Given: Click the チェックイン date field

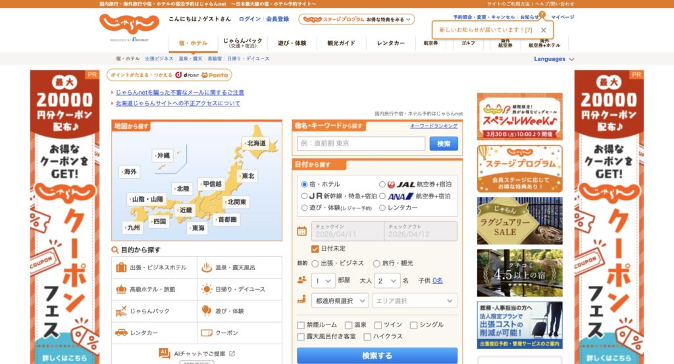Looking at the screenshot, I should tap(348, 231).
